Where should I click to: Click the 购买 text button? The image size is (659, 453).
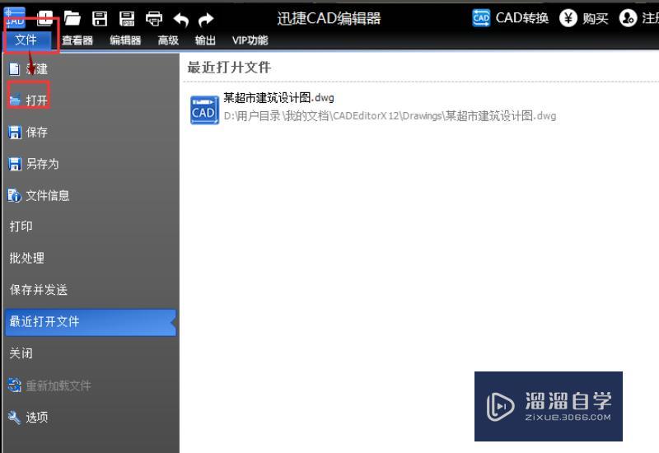point(595,18)
